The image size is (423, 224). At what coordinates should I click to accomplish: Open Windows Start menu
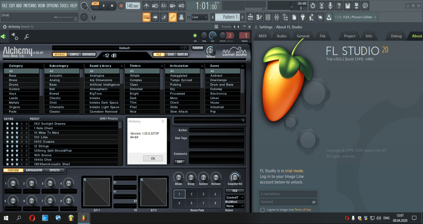click(x=6, y=218)
